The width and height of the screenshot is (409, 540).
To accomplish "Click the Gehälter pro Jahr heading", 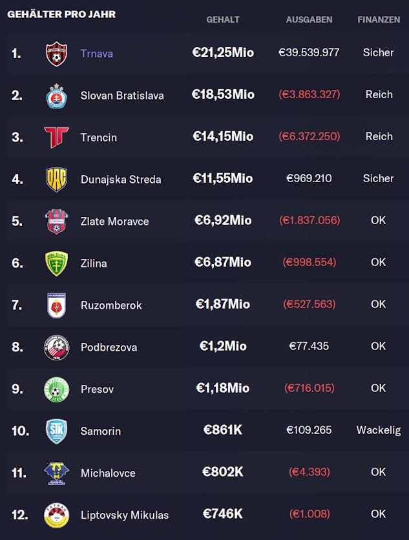I will pyautogui.click(x=61, y=14).
